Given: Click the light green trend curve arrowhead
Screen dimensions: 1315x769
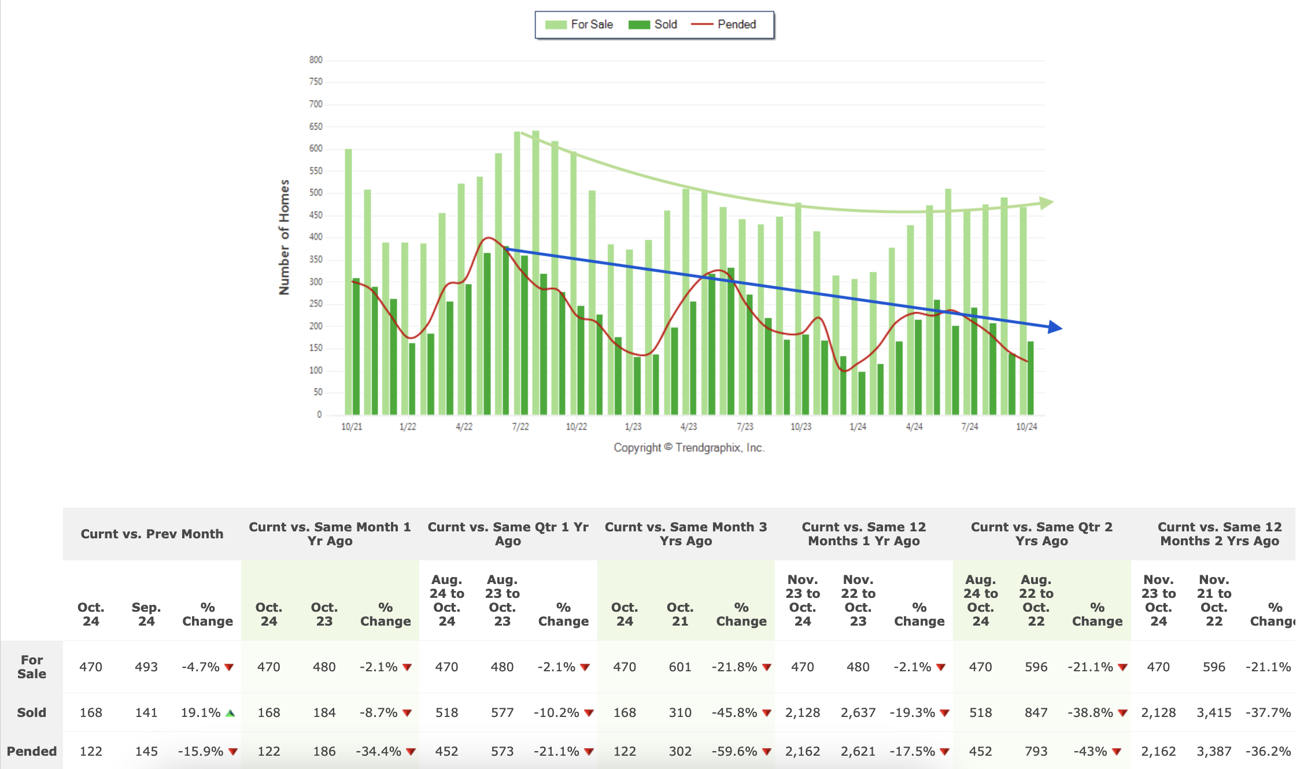Looking at the screenshot, I should 1046,203.
